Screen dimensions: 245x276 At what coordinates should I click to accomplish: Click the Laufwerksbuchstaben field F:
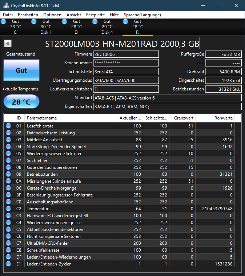click(126, 89)
